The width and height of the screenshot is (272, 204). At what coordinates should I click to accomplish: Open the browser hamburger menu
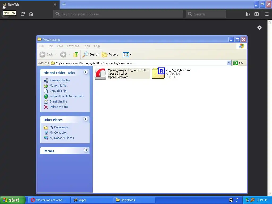click(x=267, y=14)
